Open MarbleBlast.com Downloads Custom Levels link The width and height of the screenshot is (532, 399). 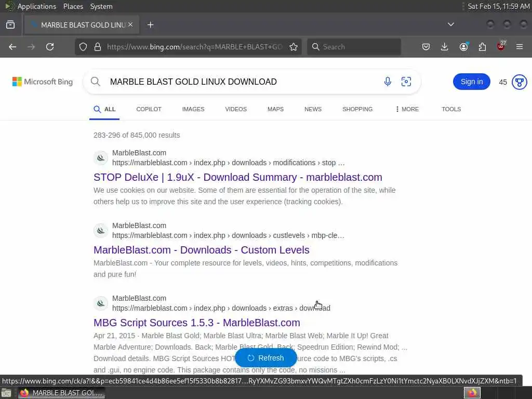[x=202, y=250]
